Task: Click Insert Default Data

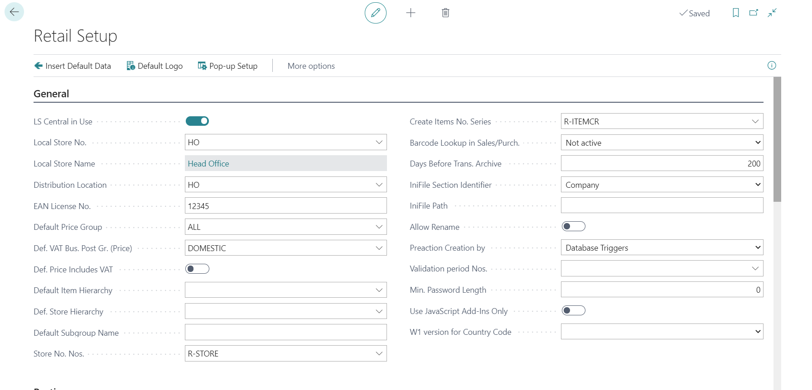Action: [x=72, y=66]
